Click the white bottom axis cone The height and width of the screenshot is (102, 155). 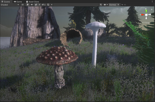pyautogui.click(x=146, y=18)
